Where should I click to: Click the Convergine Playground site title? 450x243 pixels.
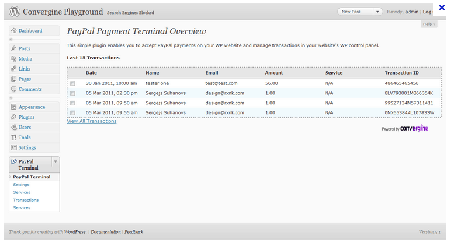click(x=63, y=12)
